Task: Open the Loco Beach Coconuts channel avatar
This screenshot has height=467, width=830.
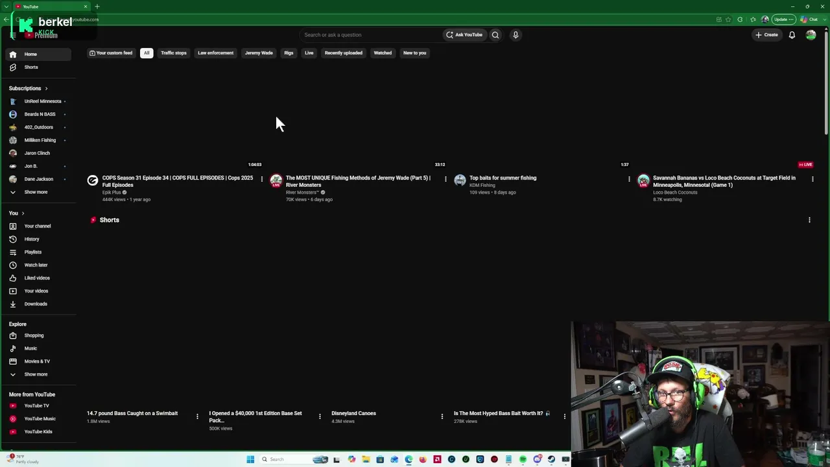Action: coord(643,180)
